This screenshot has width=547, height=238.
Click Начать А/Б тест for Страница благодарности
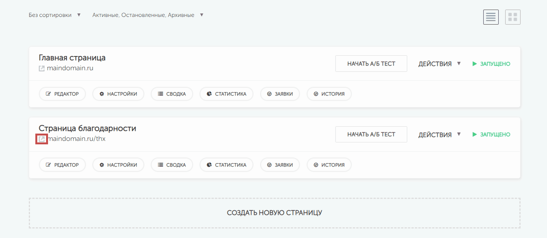371,134
